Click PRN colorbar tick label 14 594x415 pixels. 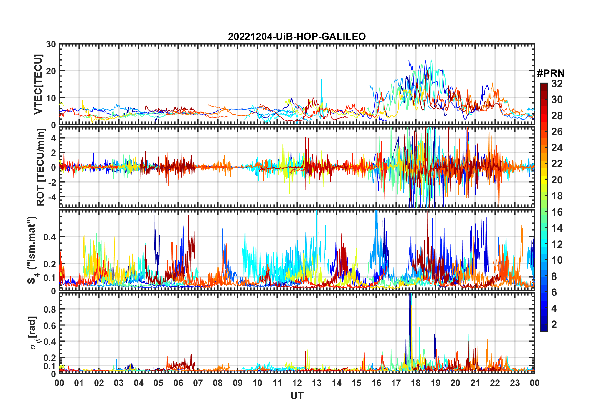point(557,228)
